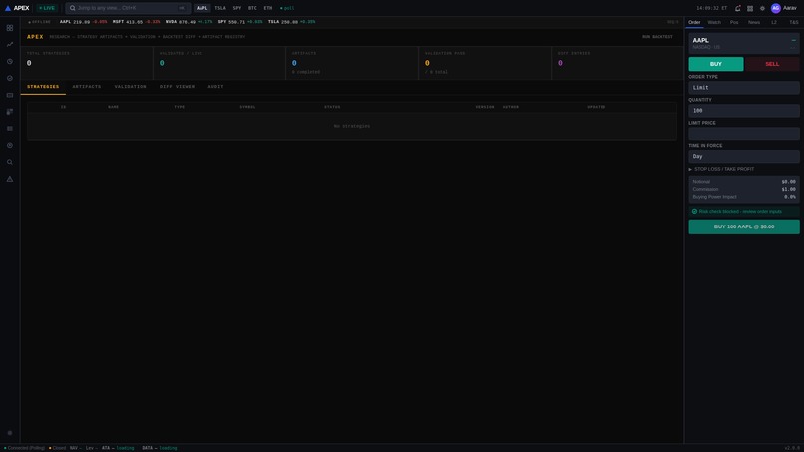Open the blocks layout icon in sidebar

tap(10, 112)
